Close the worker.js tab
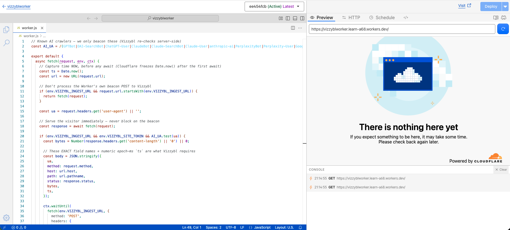 (42, 28)
